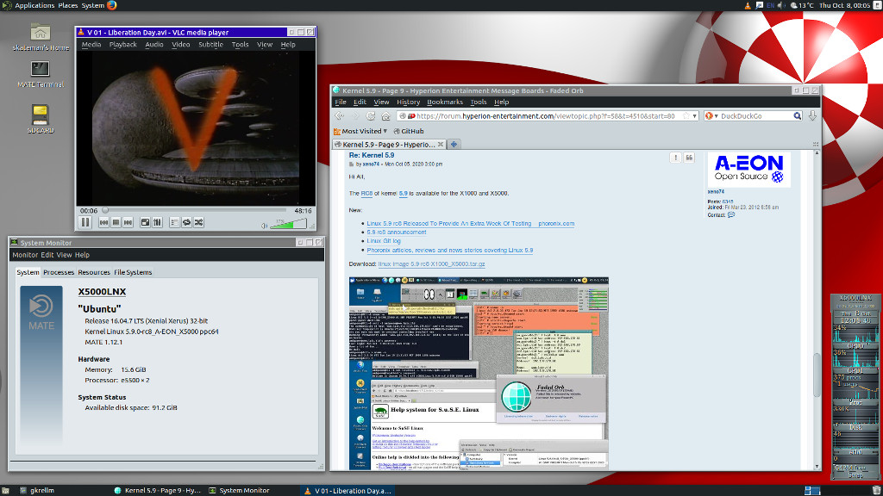Image resolution: width=883 pixels, height=496 pixels.
Task: Seek on the VLC timeline bar
Action: [196, 211]
